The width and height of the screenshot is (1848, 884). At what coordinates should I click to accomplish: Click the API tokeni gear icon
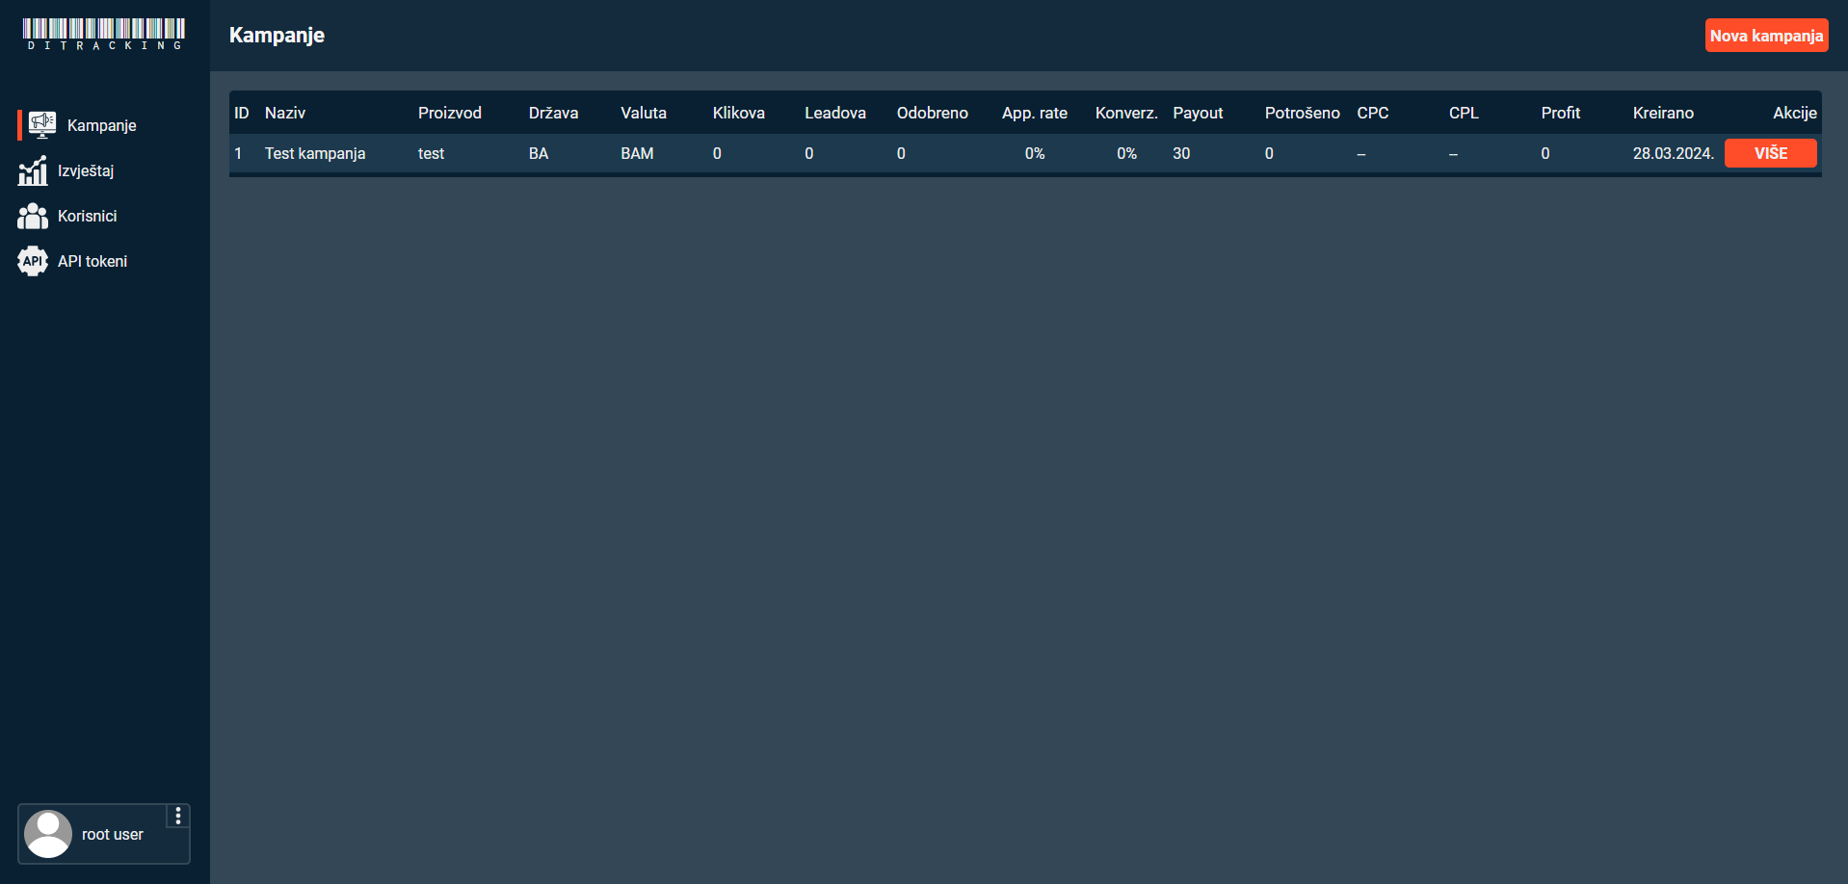coord(33,261)
